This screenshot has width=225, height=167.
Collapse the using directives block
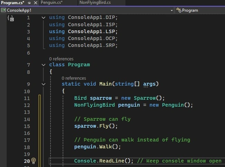click(x=44, y=18)
